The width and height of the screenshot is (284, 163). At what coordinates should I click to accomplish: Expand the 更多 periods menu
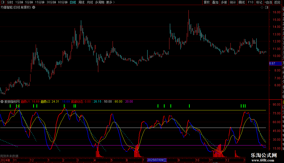111,2
